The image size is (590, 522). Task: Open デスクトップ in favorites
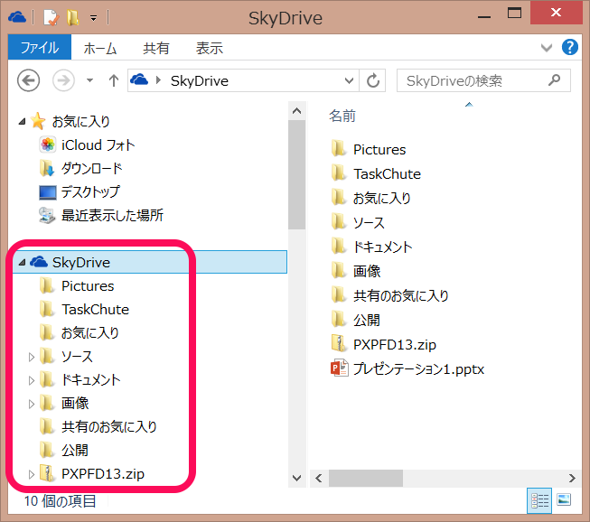[90, 191]
